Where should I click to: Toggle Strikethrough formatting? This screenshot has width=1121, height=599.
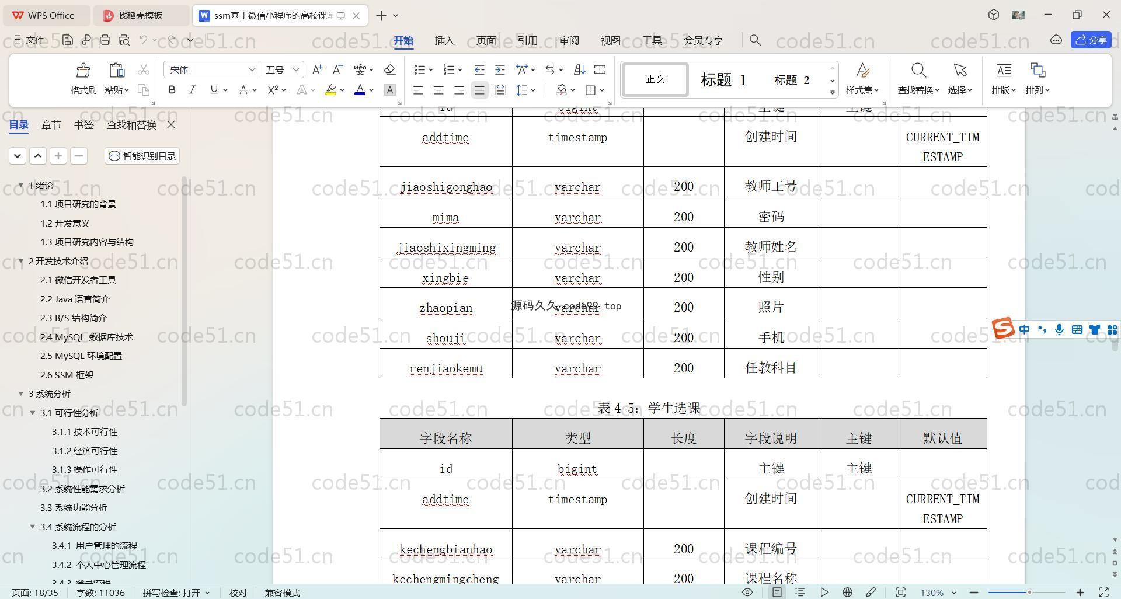pyautogui.click(x=243, y=90)
